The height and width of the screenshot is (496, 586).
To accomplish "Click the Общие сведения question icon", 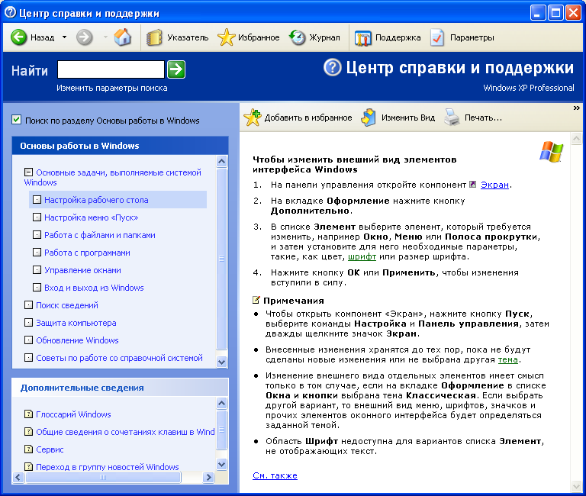I will 28,432.
